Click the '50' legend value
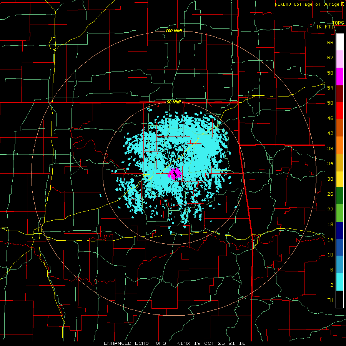Image resolution: width=346 pixels, height=346 pixels. point(330,103)
